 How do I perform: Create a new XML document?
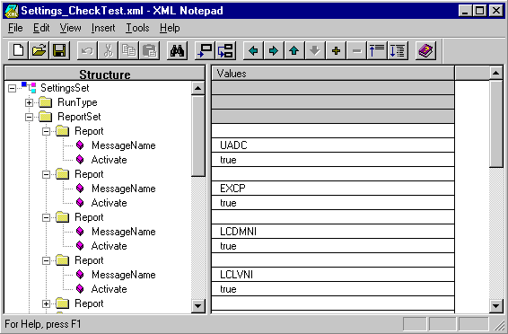click(x=18, y=50)
